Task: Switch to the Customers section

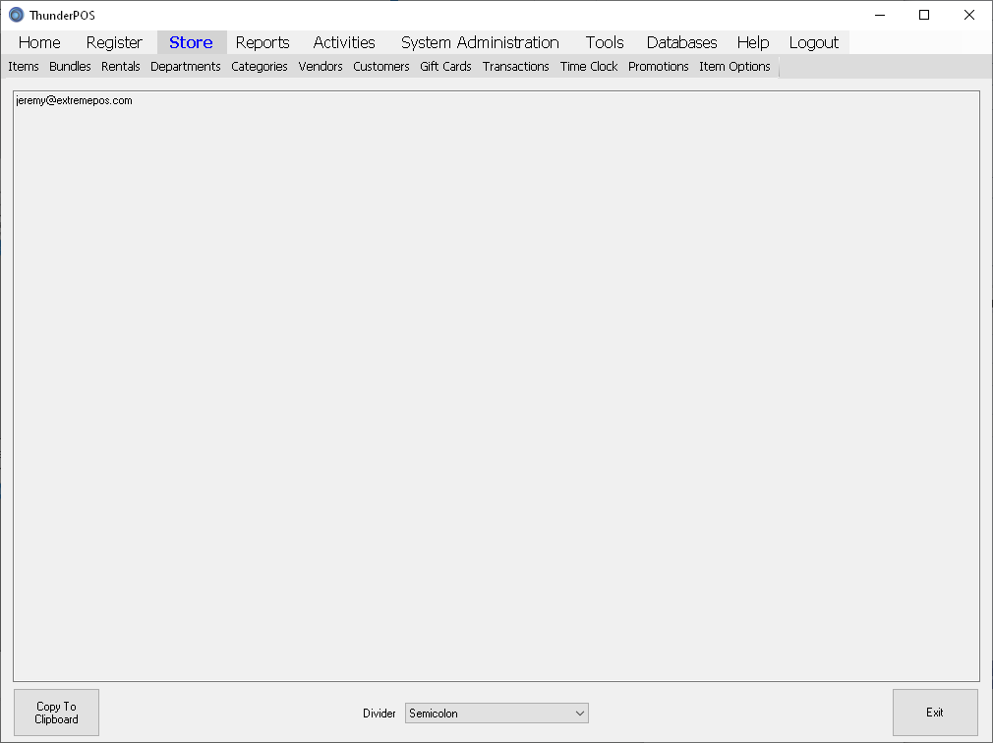Action: tap(381, 67)
